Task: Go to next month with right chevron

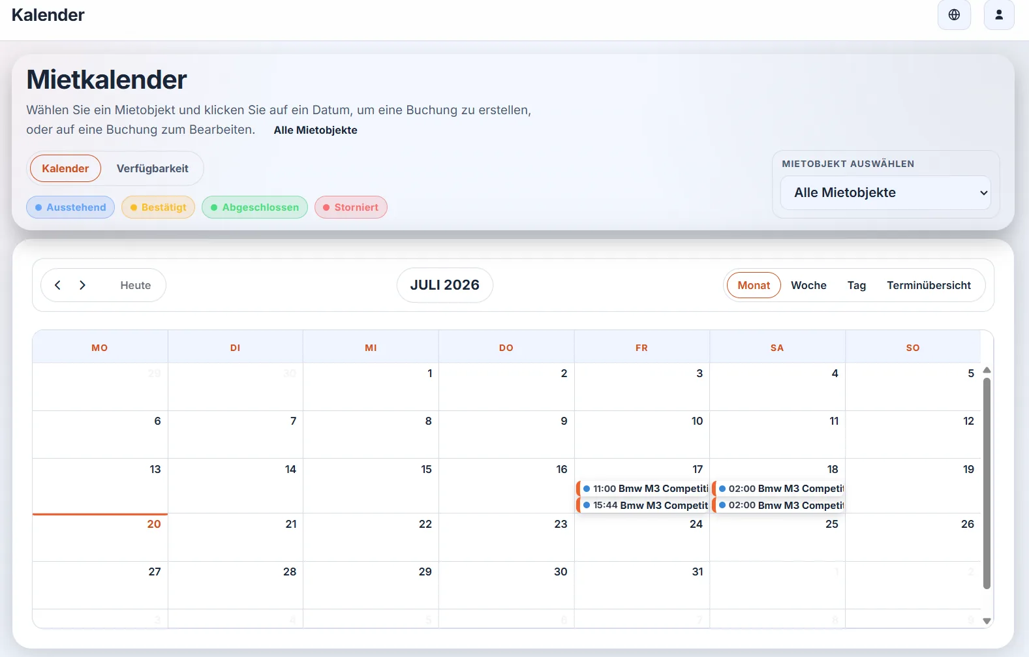Action: point(82,285)
